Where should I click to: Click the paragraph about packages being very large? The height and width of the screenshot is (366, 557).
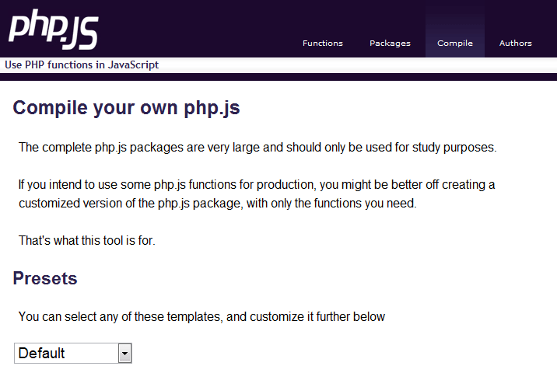click(x=257, y=147)
